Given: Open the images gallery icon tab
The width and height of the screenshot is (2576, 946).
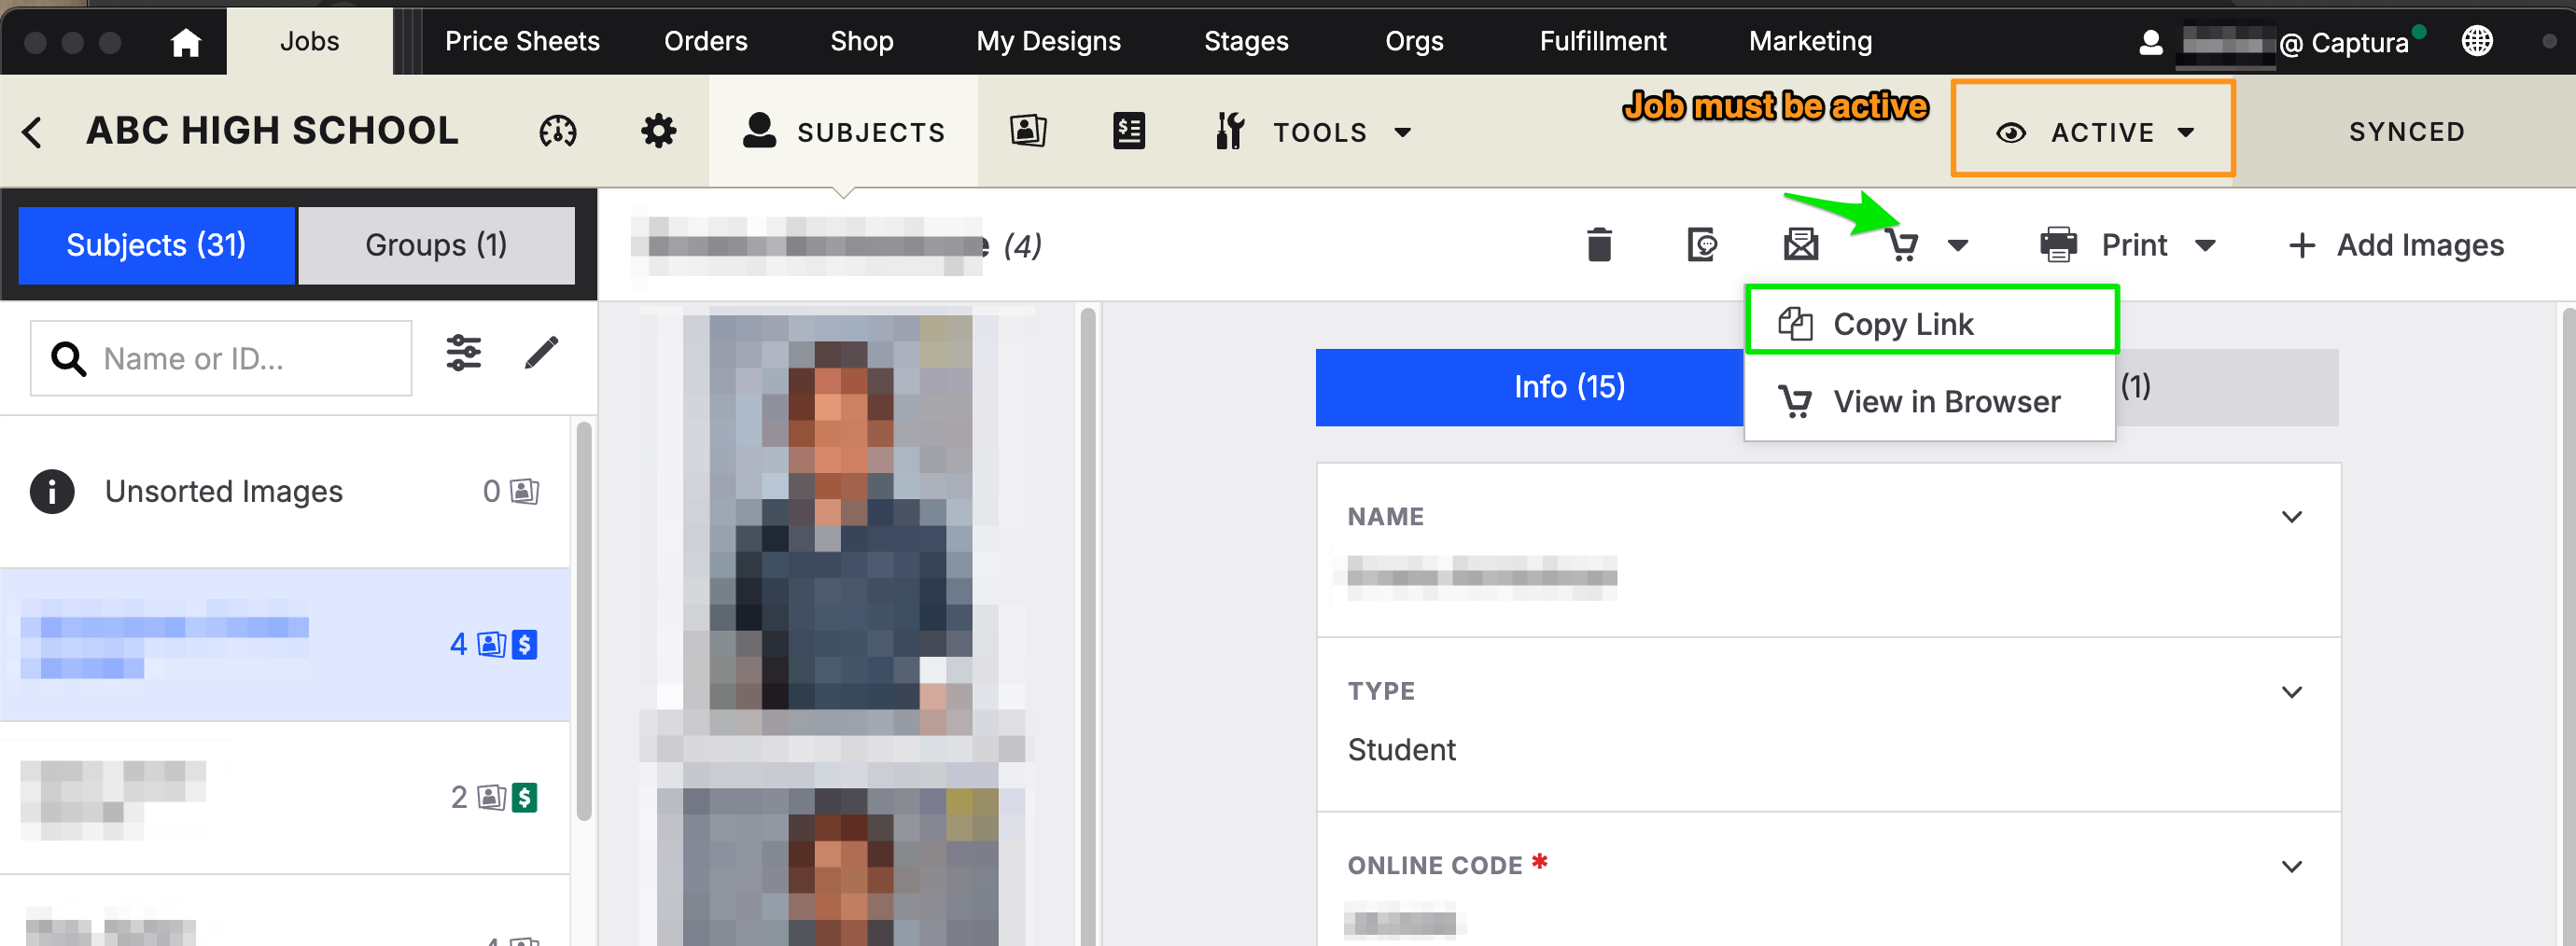Looking at the screenshot, I should point(1027,131).
